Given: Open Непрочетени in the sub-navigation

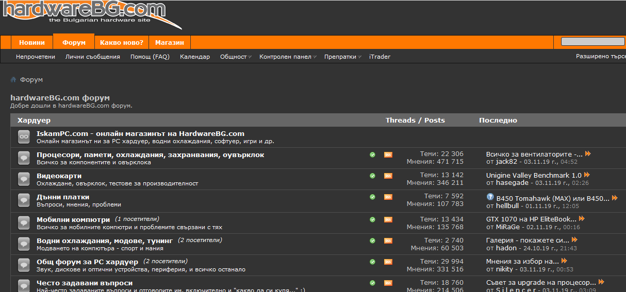Looking at the screenshot, I should coord(36,57).
